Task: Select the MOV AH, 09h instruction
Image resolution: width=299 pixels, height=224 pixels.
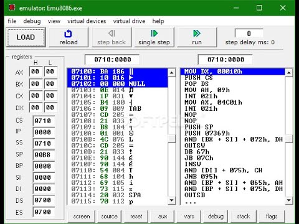Action: (232, 90)
